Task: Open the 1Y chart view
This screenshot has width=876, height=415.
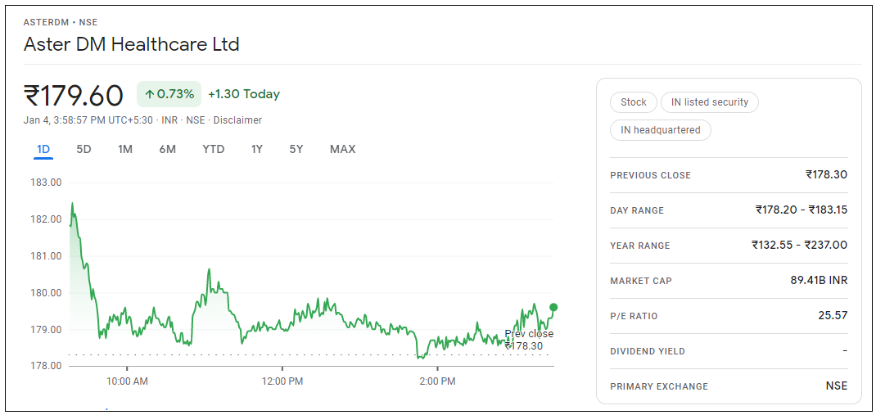Action: pos(256,149)
